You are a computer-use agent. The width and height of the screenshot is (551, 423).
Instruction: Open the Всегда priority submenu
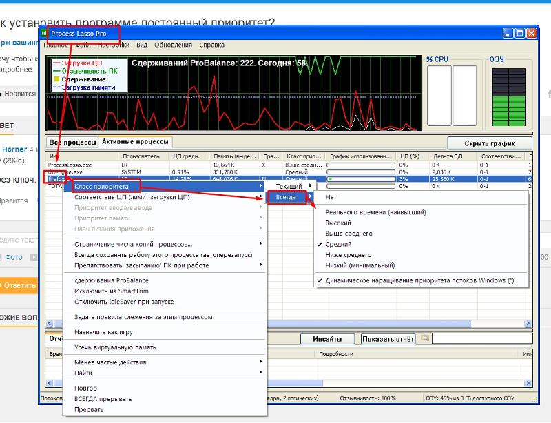[291, 197]
